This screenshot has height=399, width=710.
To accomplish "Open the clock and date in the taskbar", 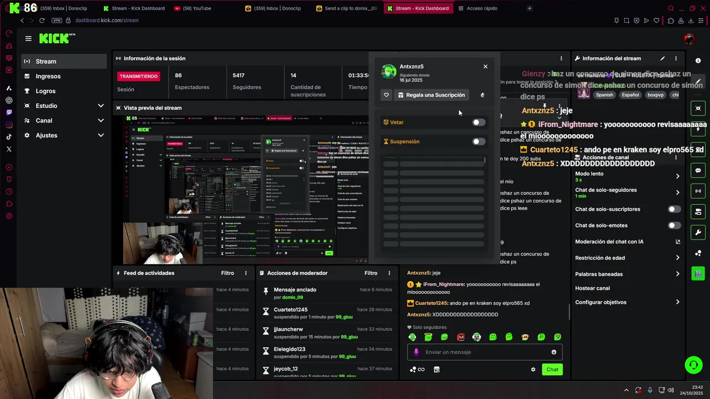I will [691, 390].
